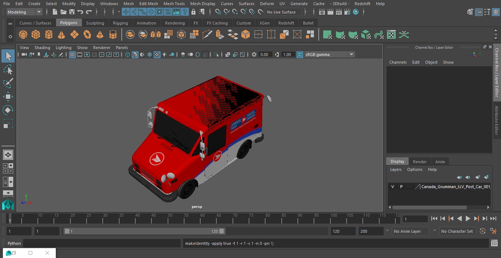501x258 pixels.
Task: Click the Layer Editor horizontal scrollbar
Action: pyautogui.click(x=429, y=207)
